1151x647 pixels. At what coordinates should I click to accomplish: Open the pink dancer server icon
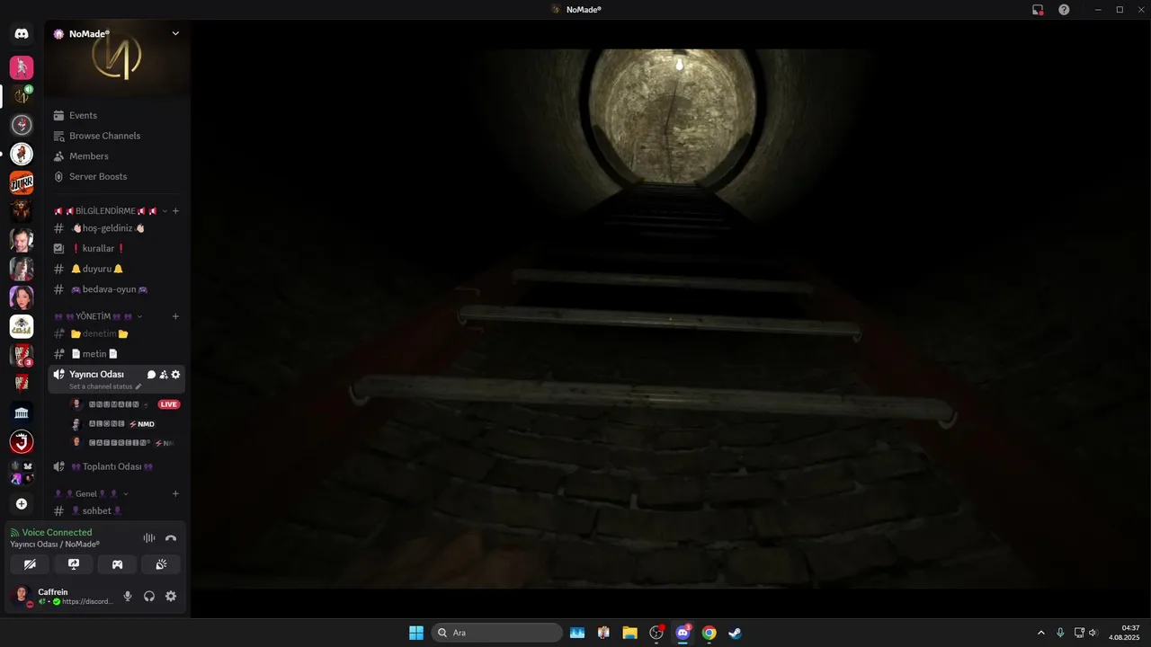pyautogui.click(x=22, y=67)
